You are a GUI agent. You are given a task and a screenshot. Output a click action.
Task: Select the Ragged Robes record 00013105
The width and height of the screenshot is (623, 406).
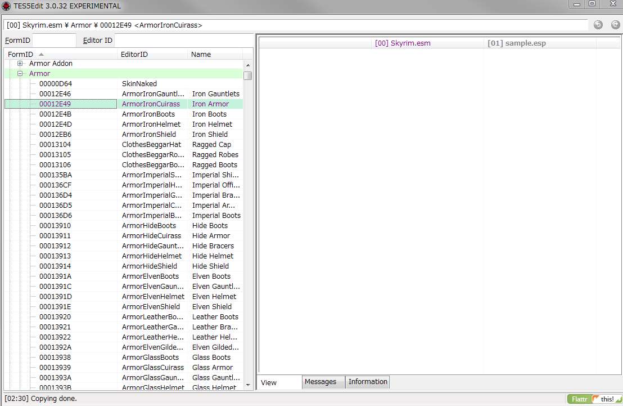124,155
